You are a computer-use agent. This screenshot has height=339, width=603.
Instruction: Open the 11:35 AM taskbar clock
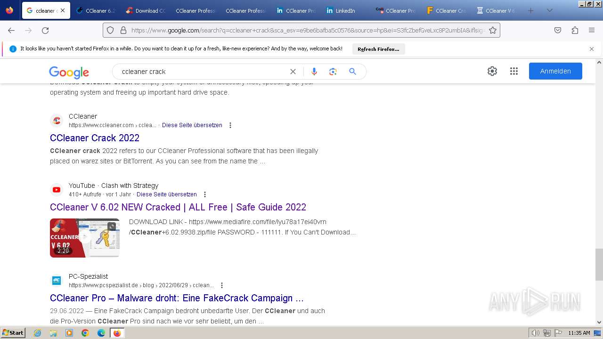click(x=579, y=333)
